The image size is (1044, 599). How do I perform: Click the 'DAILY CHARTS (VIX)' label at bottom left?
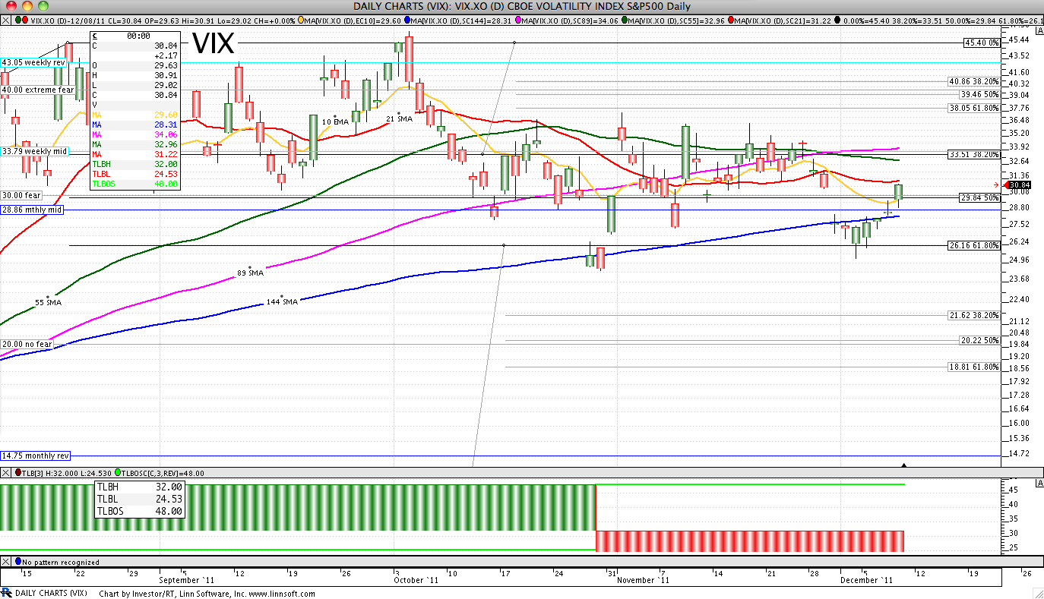pos(51,593)
